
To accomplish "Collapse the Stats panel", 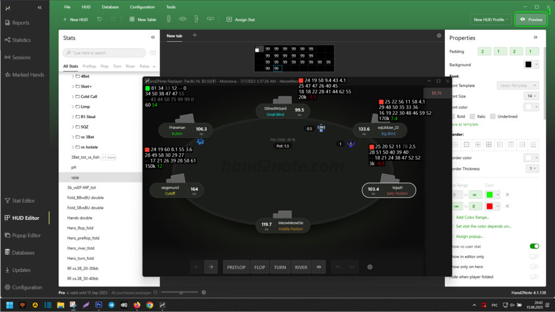I will click(153, 37).
